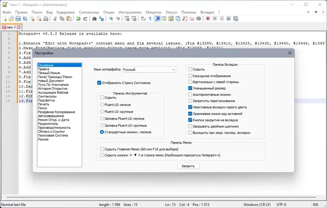Click the horizontal scrollbar of editor
The image size is (327, 208).
[161, 197]
